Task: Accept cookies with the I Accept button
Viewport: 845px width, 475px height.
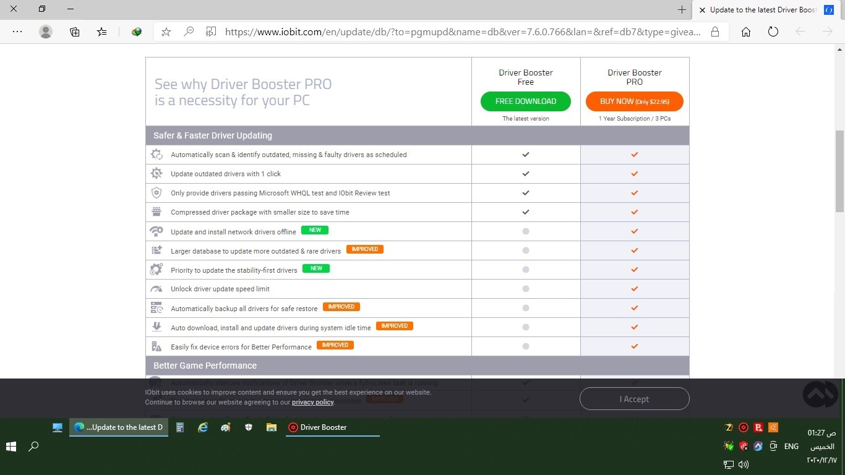Action: tap(635, 399)
